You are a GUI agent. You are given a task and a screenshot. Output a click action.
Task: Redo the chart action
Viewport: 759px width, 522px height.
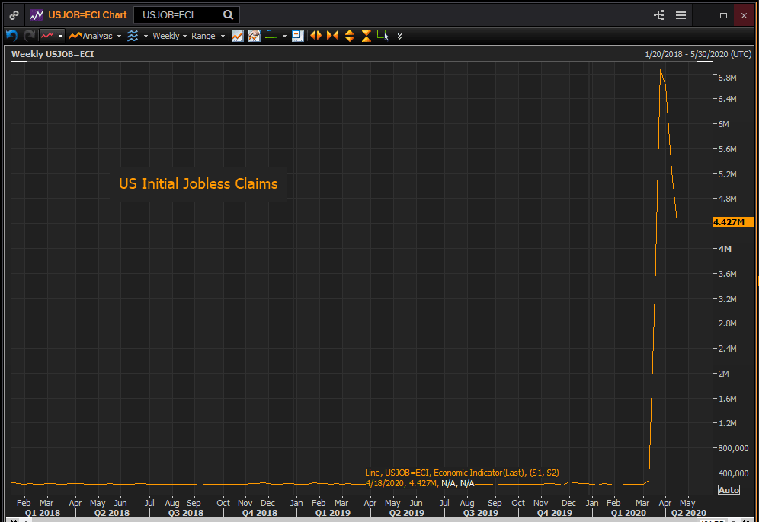pyautogui.click(x=29, y=36)
